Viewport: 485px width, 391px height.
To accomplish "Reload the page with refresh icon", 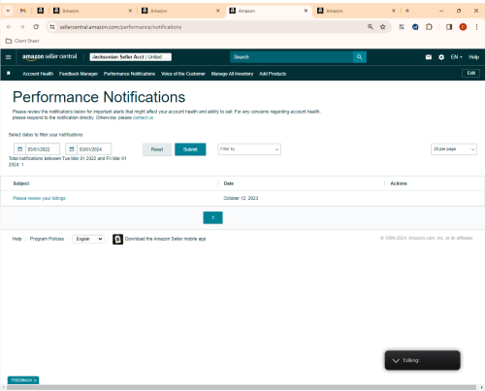I will (x=36, y=27).
